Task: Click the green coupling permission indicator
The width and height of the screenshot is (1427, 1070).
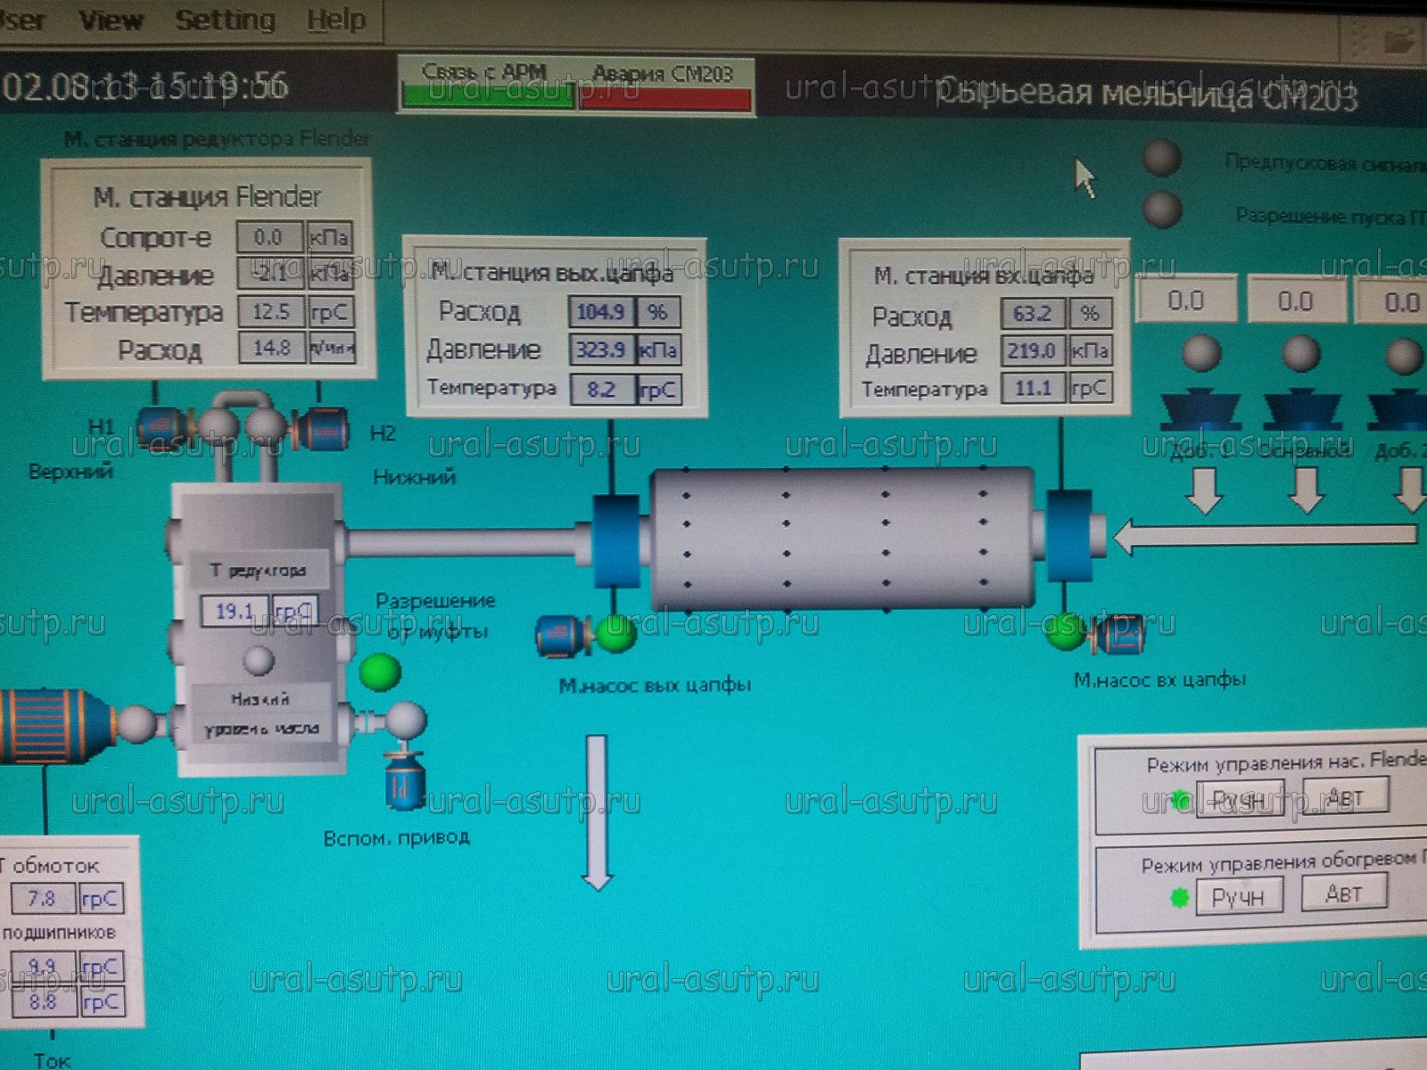Action: point(380,671)
